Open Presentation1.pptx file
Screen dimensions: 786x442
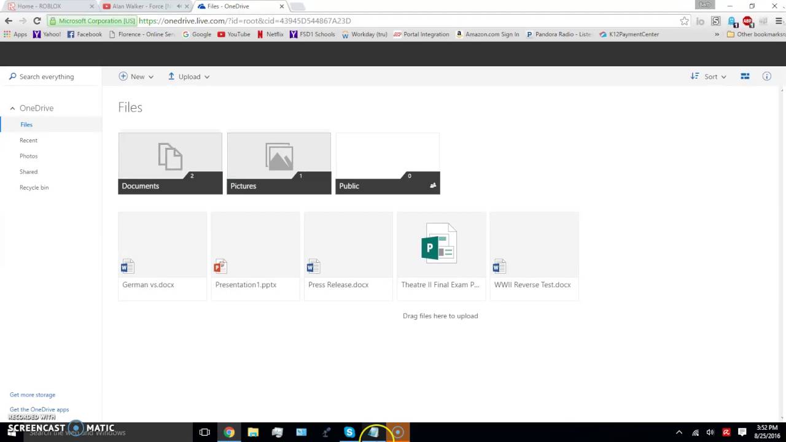(255, 256)
